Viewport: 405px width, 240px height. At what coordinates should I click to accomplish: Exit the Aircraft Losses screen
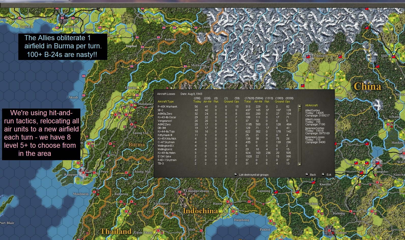(326, 175)
